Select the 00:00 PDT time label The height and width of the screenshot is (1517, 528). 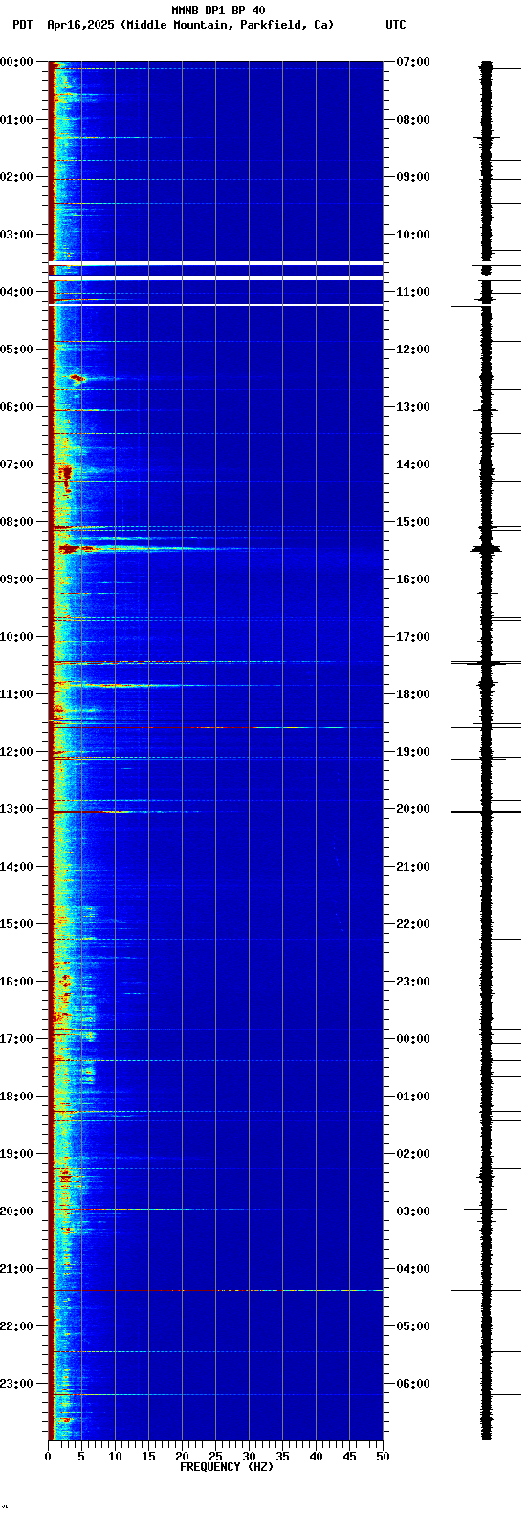(16, 62)
